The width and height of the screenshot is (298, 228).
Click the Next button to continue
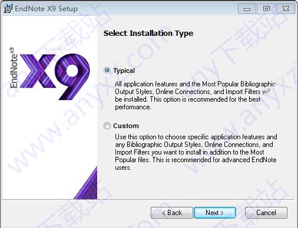[x=215, y=213]
